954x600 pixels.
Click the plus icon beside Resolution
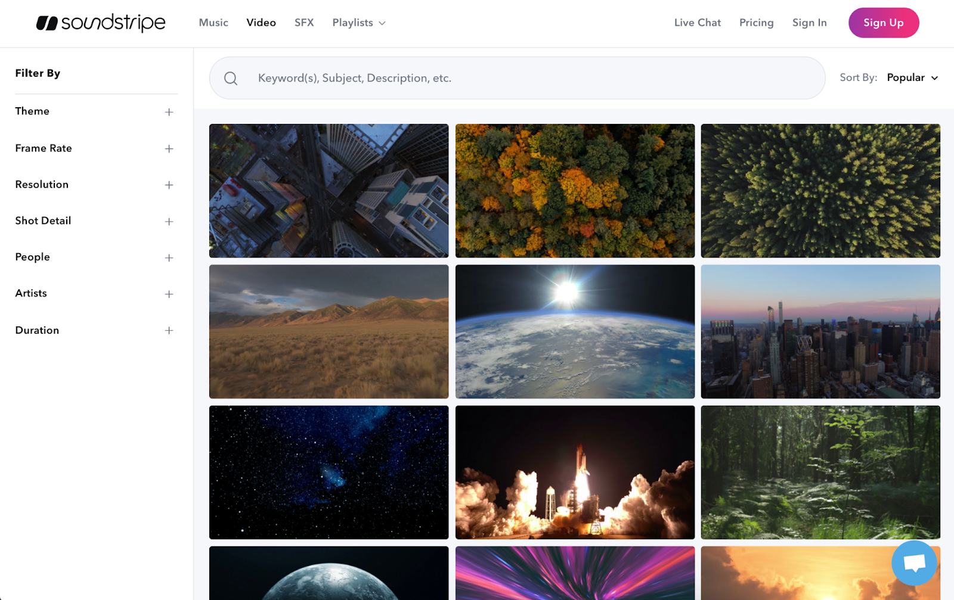pos(169,185)
